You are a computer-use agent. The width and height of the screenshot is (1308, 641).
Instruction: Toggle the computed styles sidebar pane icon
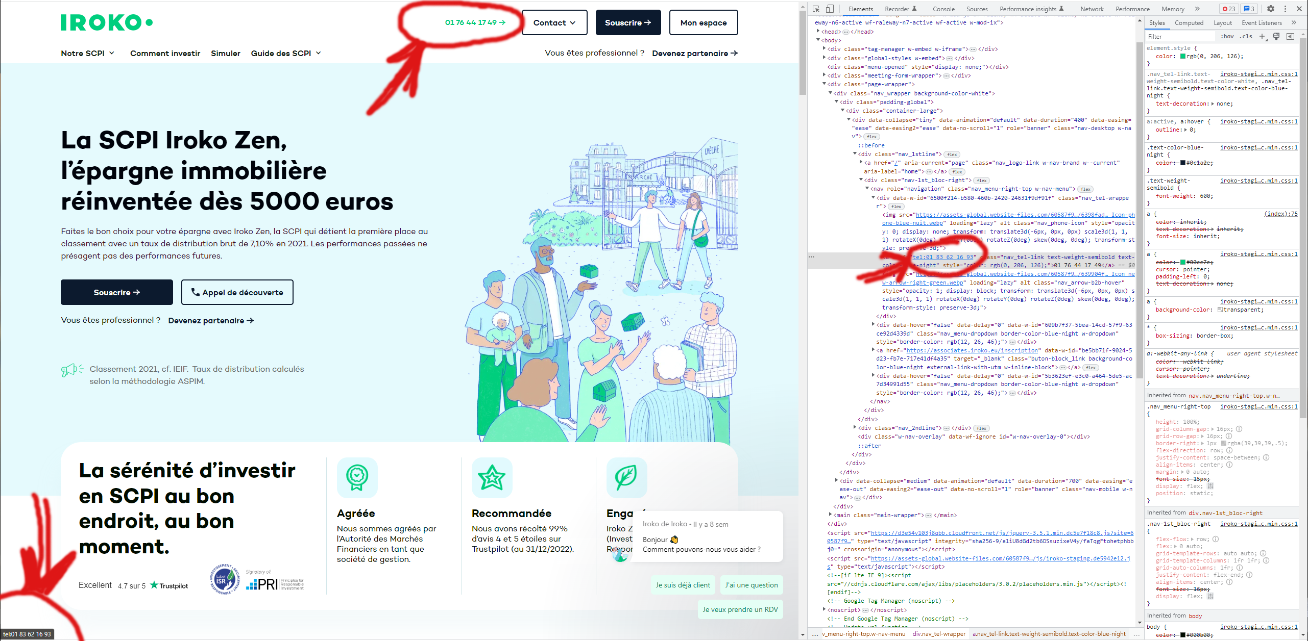[x=1290, y=36]
